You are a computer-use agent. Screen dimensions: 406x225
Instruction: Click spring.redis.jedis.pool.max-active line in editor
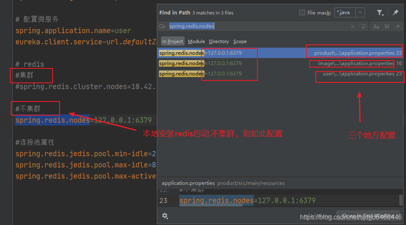86,176
